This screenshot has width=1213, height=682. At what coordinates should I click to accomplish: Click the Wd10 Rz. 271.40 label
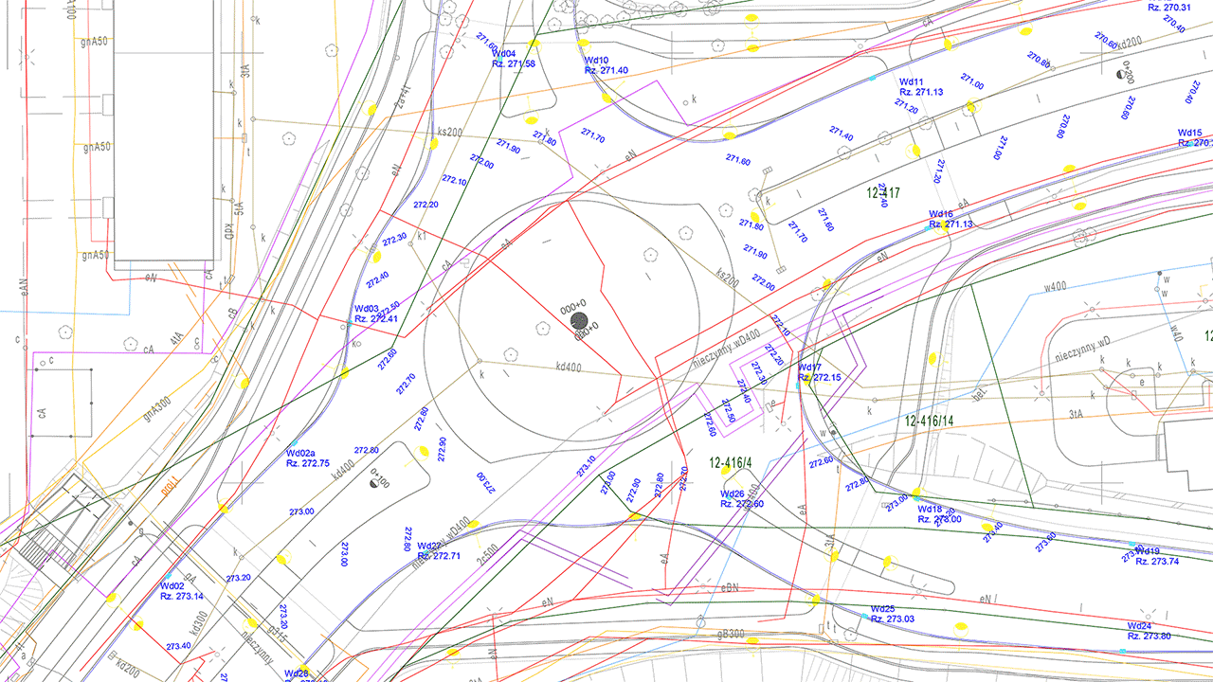[606, 65]
